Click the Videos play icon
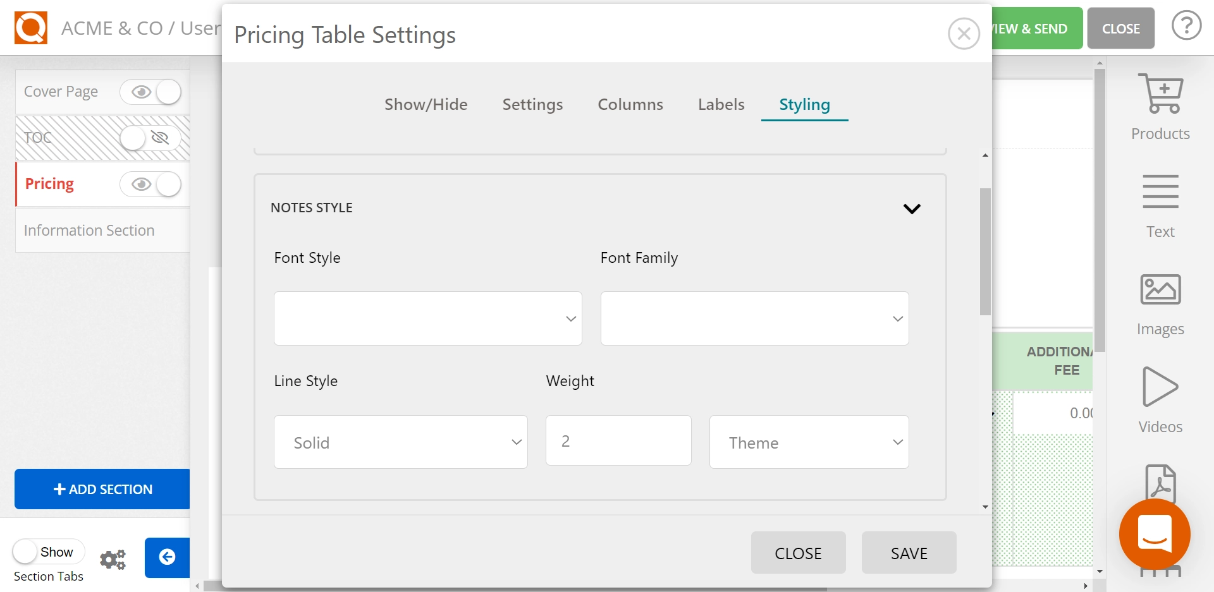The height and width of the screenshot is (592, 1214). pos(1160,387)
